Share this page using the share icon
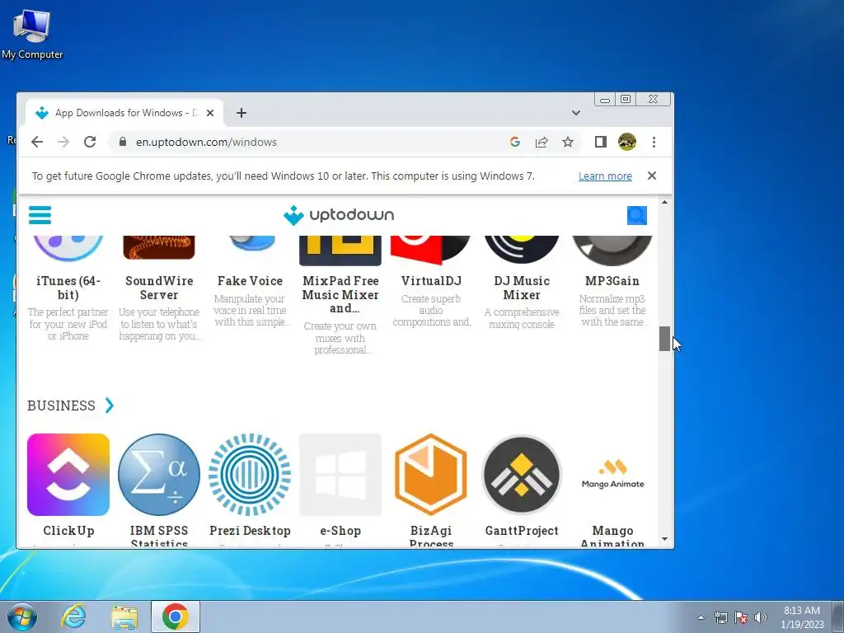The width and height of the screenshot is (844, 633). pyautogui.click(x=542, y=142)
